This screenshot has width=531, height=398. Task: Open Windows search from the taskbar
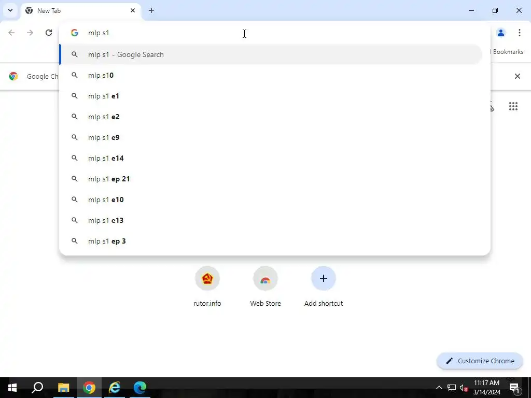click(37, 388)
